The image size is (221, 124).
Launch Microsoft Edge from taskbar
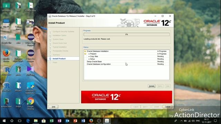28,121
